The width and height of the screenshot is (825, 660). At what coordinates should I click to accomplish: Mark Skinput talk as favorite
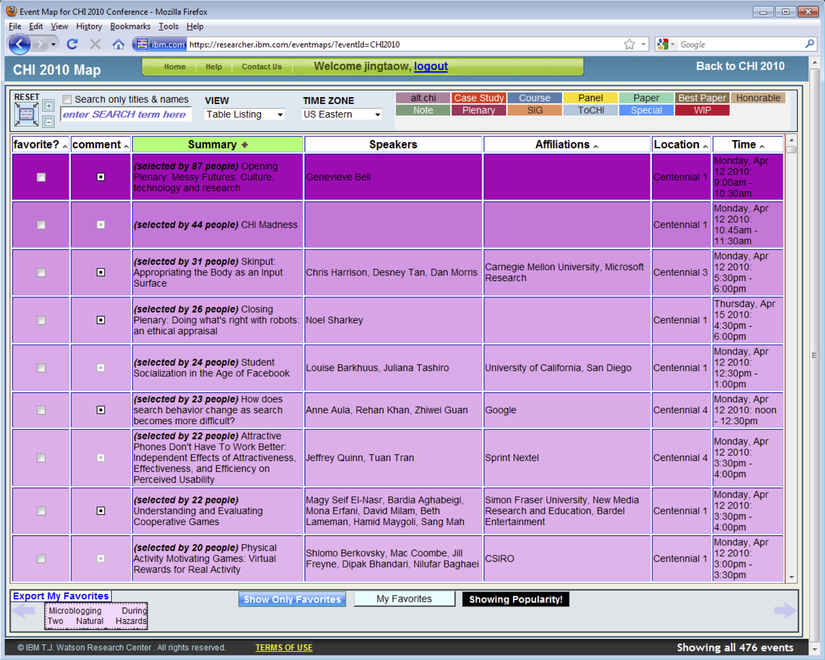coord(41,272)
